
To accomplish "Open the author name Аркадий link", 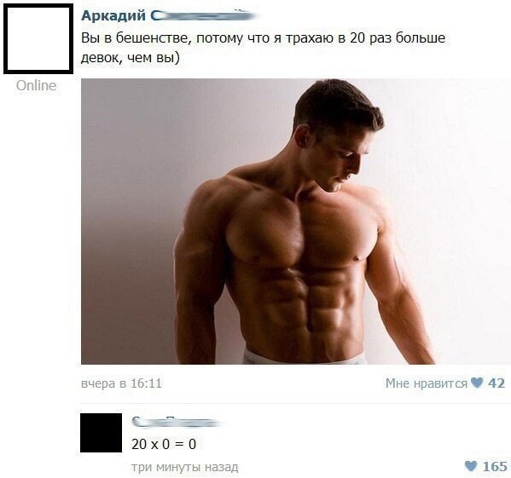I will (113, 15).
